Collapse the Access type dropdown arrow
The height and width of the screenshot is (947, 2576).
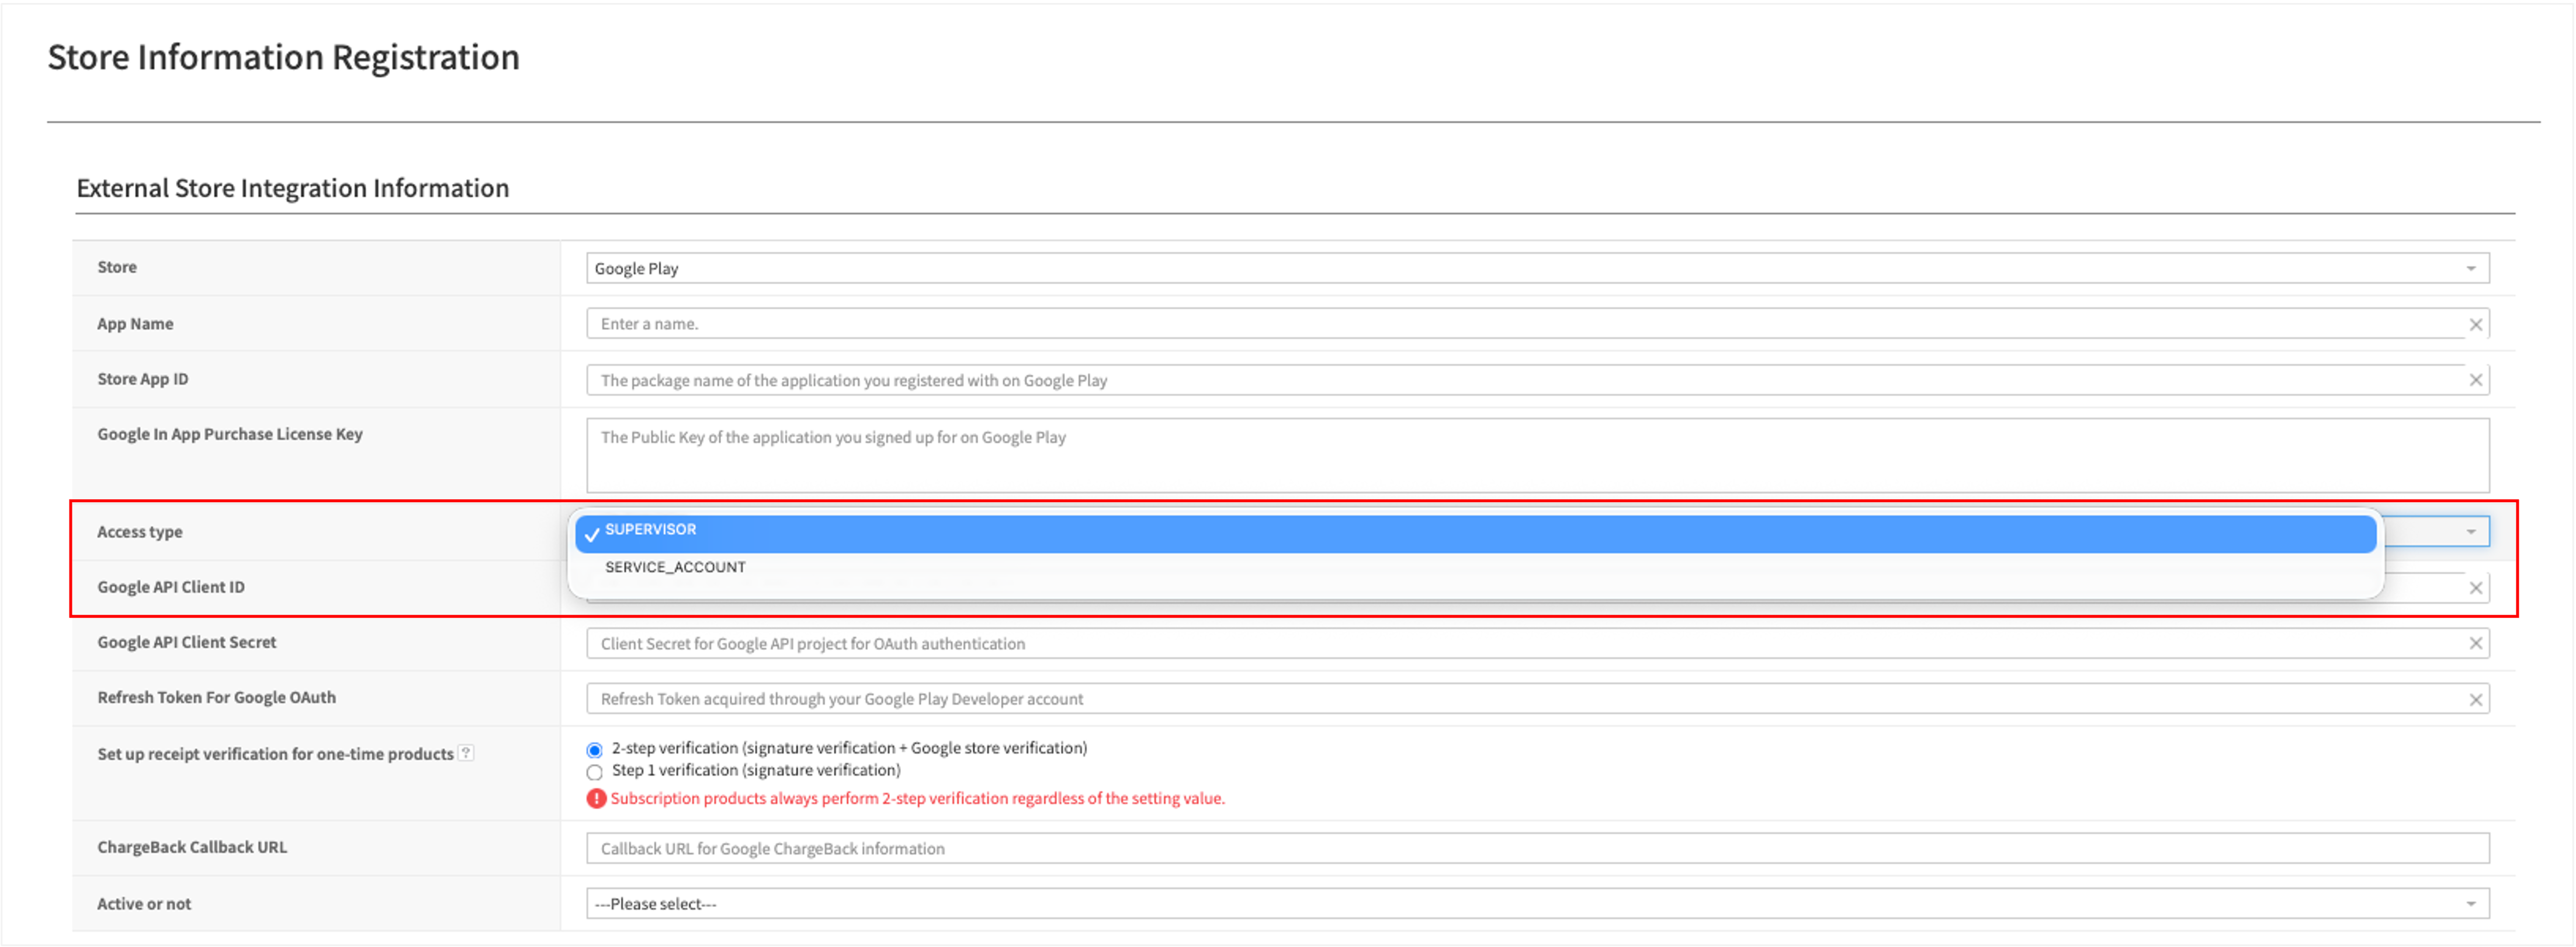[2470, 532]
